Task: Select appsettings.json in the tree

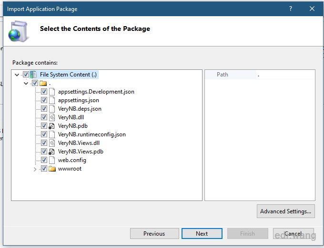Action: coord(79,100)
